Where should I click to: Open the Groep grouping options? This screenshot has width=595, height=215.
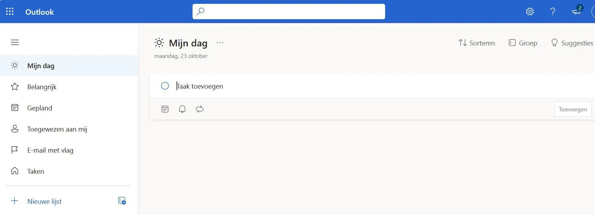(x=523, y=43)
